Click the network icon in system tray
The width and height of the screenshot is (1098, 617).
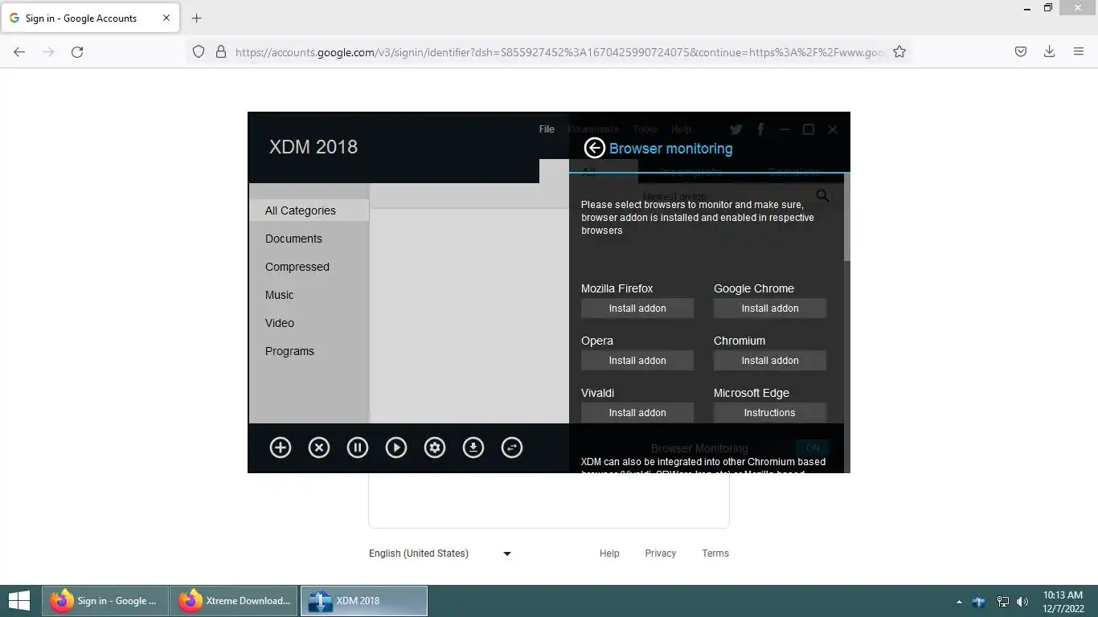1003,601
